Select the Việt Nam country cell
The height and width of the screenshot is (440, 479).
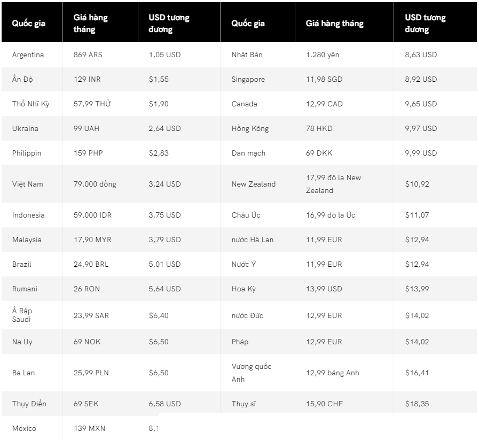[x=27, y=184]
